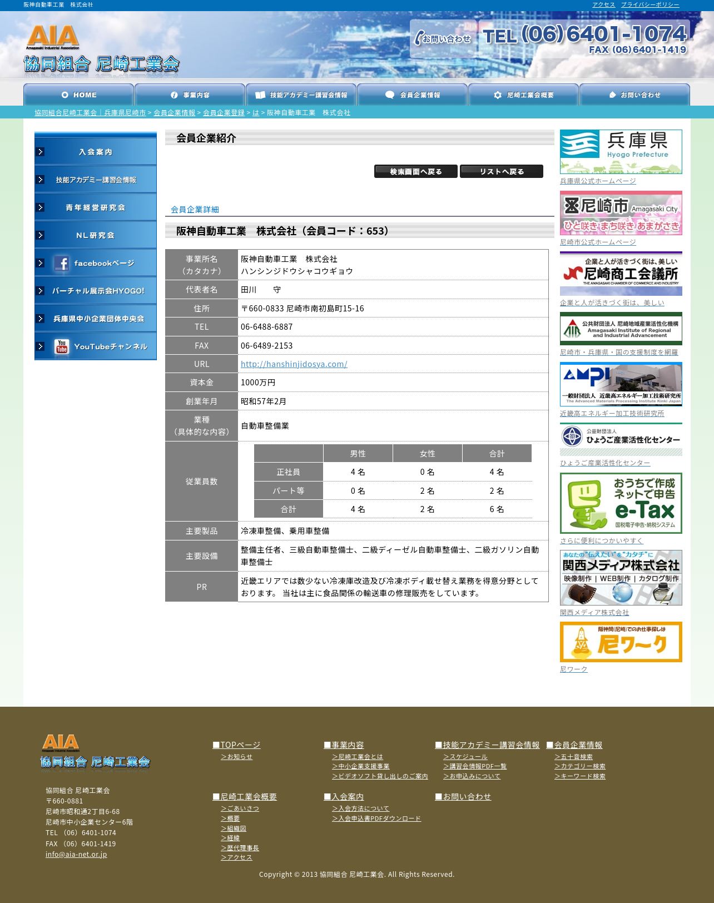Screen dimensions: 714x903
Task: Open the 入会案内 sidebar item
Action: tap(96, 151)
